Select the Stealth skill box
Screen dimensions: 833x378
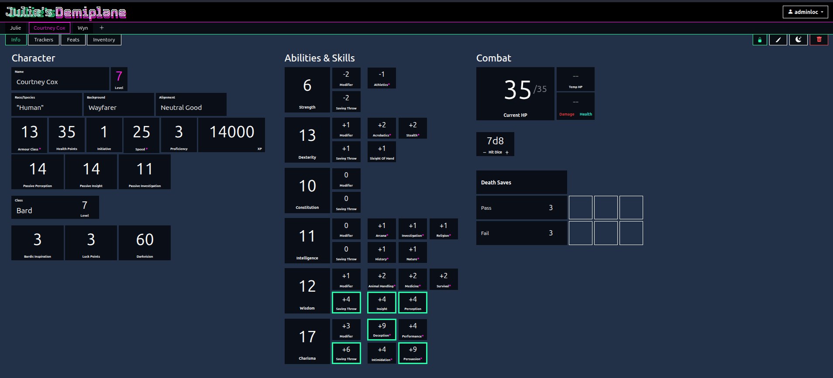tap(413, 128)
